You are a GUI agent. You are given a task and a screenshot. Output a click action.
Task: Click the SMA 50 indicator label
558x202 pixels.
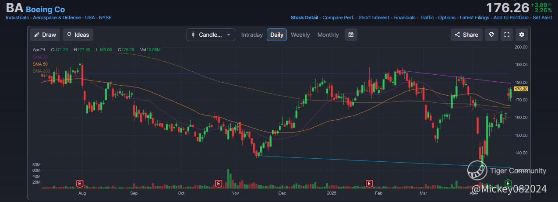[x=40, y=64]
